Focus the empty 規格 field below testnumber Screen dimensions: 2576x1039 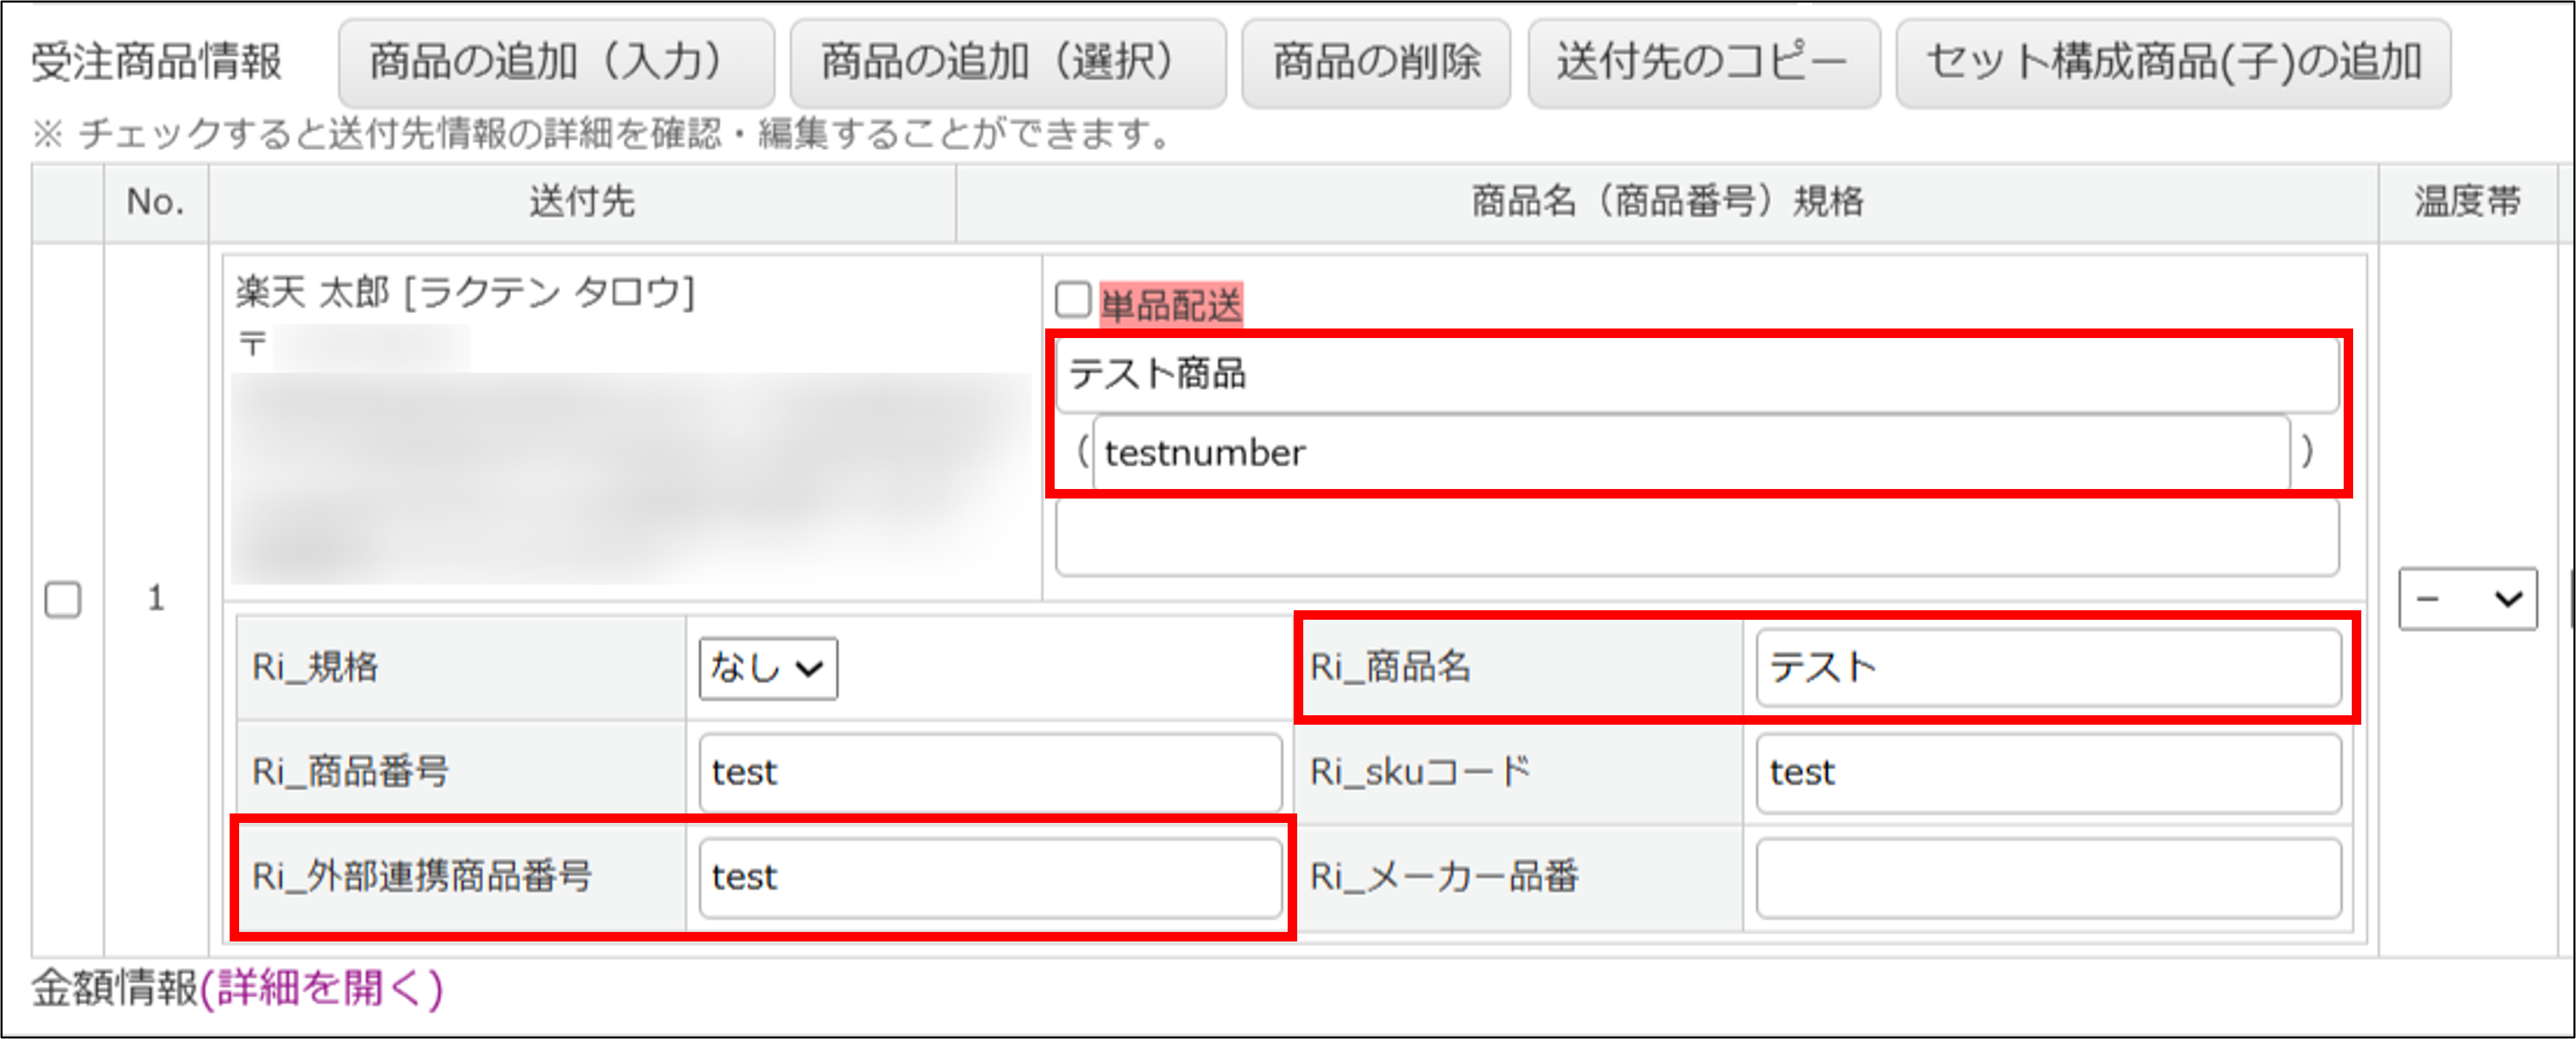click(1698, 537)
